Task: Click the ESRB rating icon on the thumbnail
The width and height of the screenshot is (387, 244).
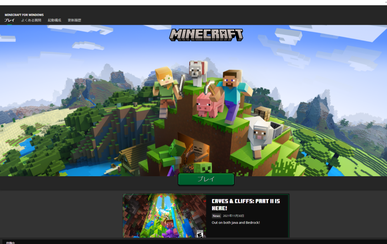Action: tap(200, 234)
